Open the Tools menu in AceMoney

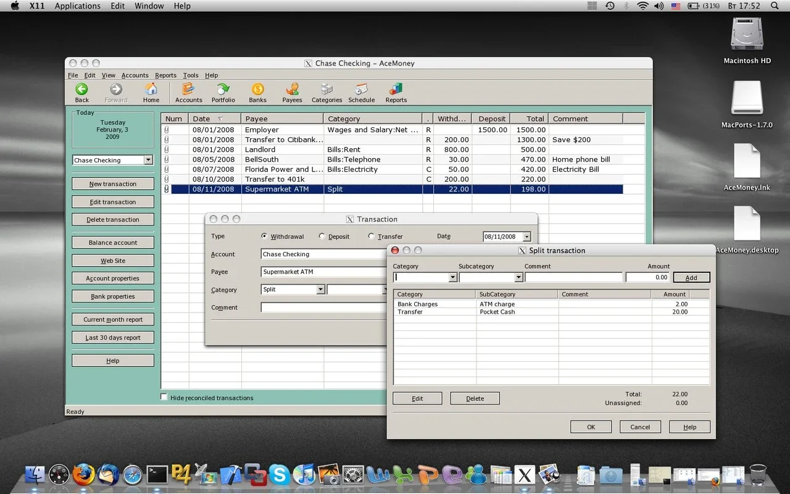tap(191, 75)
